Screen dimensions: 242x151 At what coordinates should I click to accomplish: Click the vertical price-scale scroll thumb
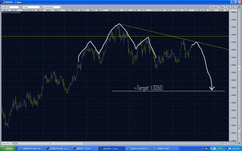pos(239,68)
